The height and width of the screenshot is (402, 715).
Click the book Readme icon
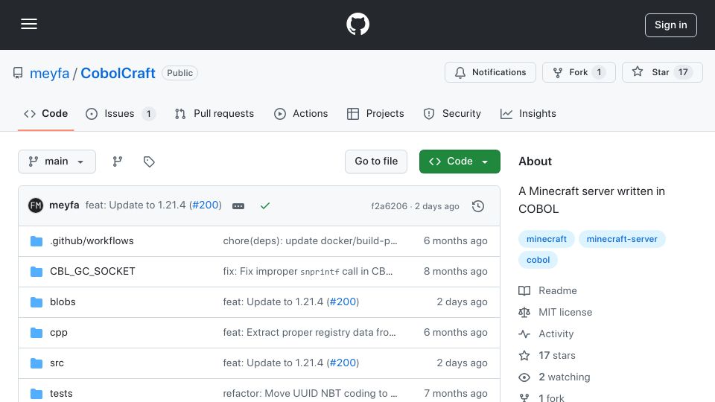524,291
